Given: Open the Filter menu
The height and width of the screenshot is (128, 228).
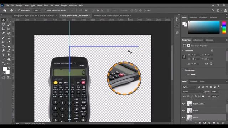Looking at the screenshot, I should [46, 5].
